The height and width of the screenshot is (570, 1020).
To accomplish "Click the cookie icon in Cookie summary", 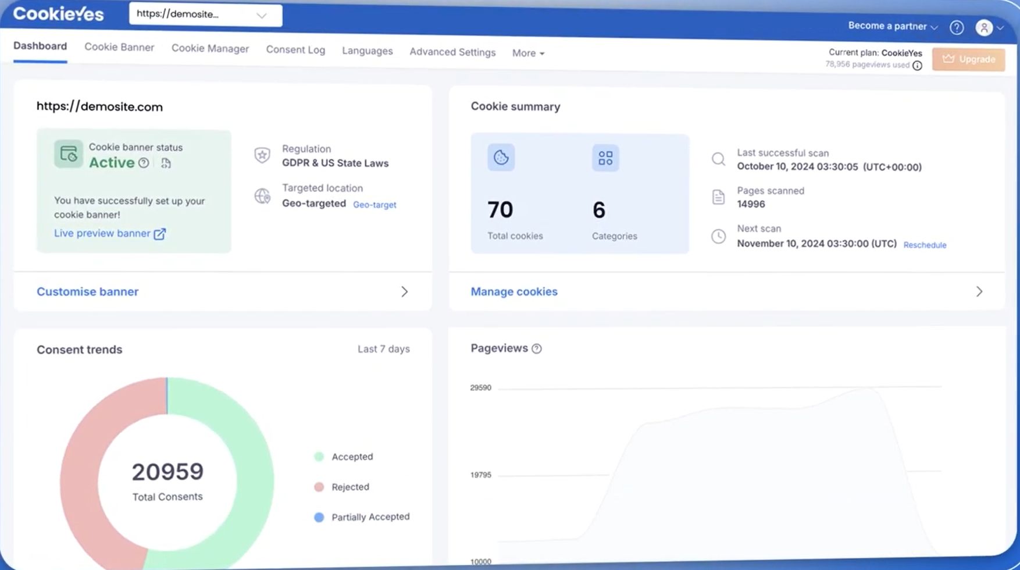I will click(501, 158).
